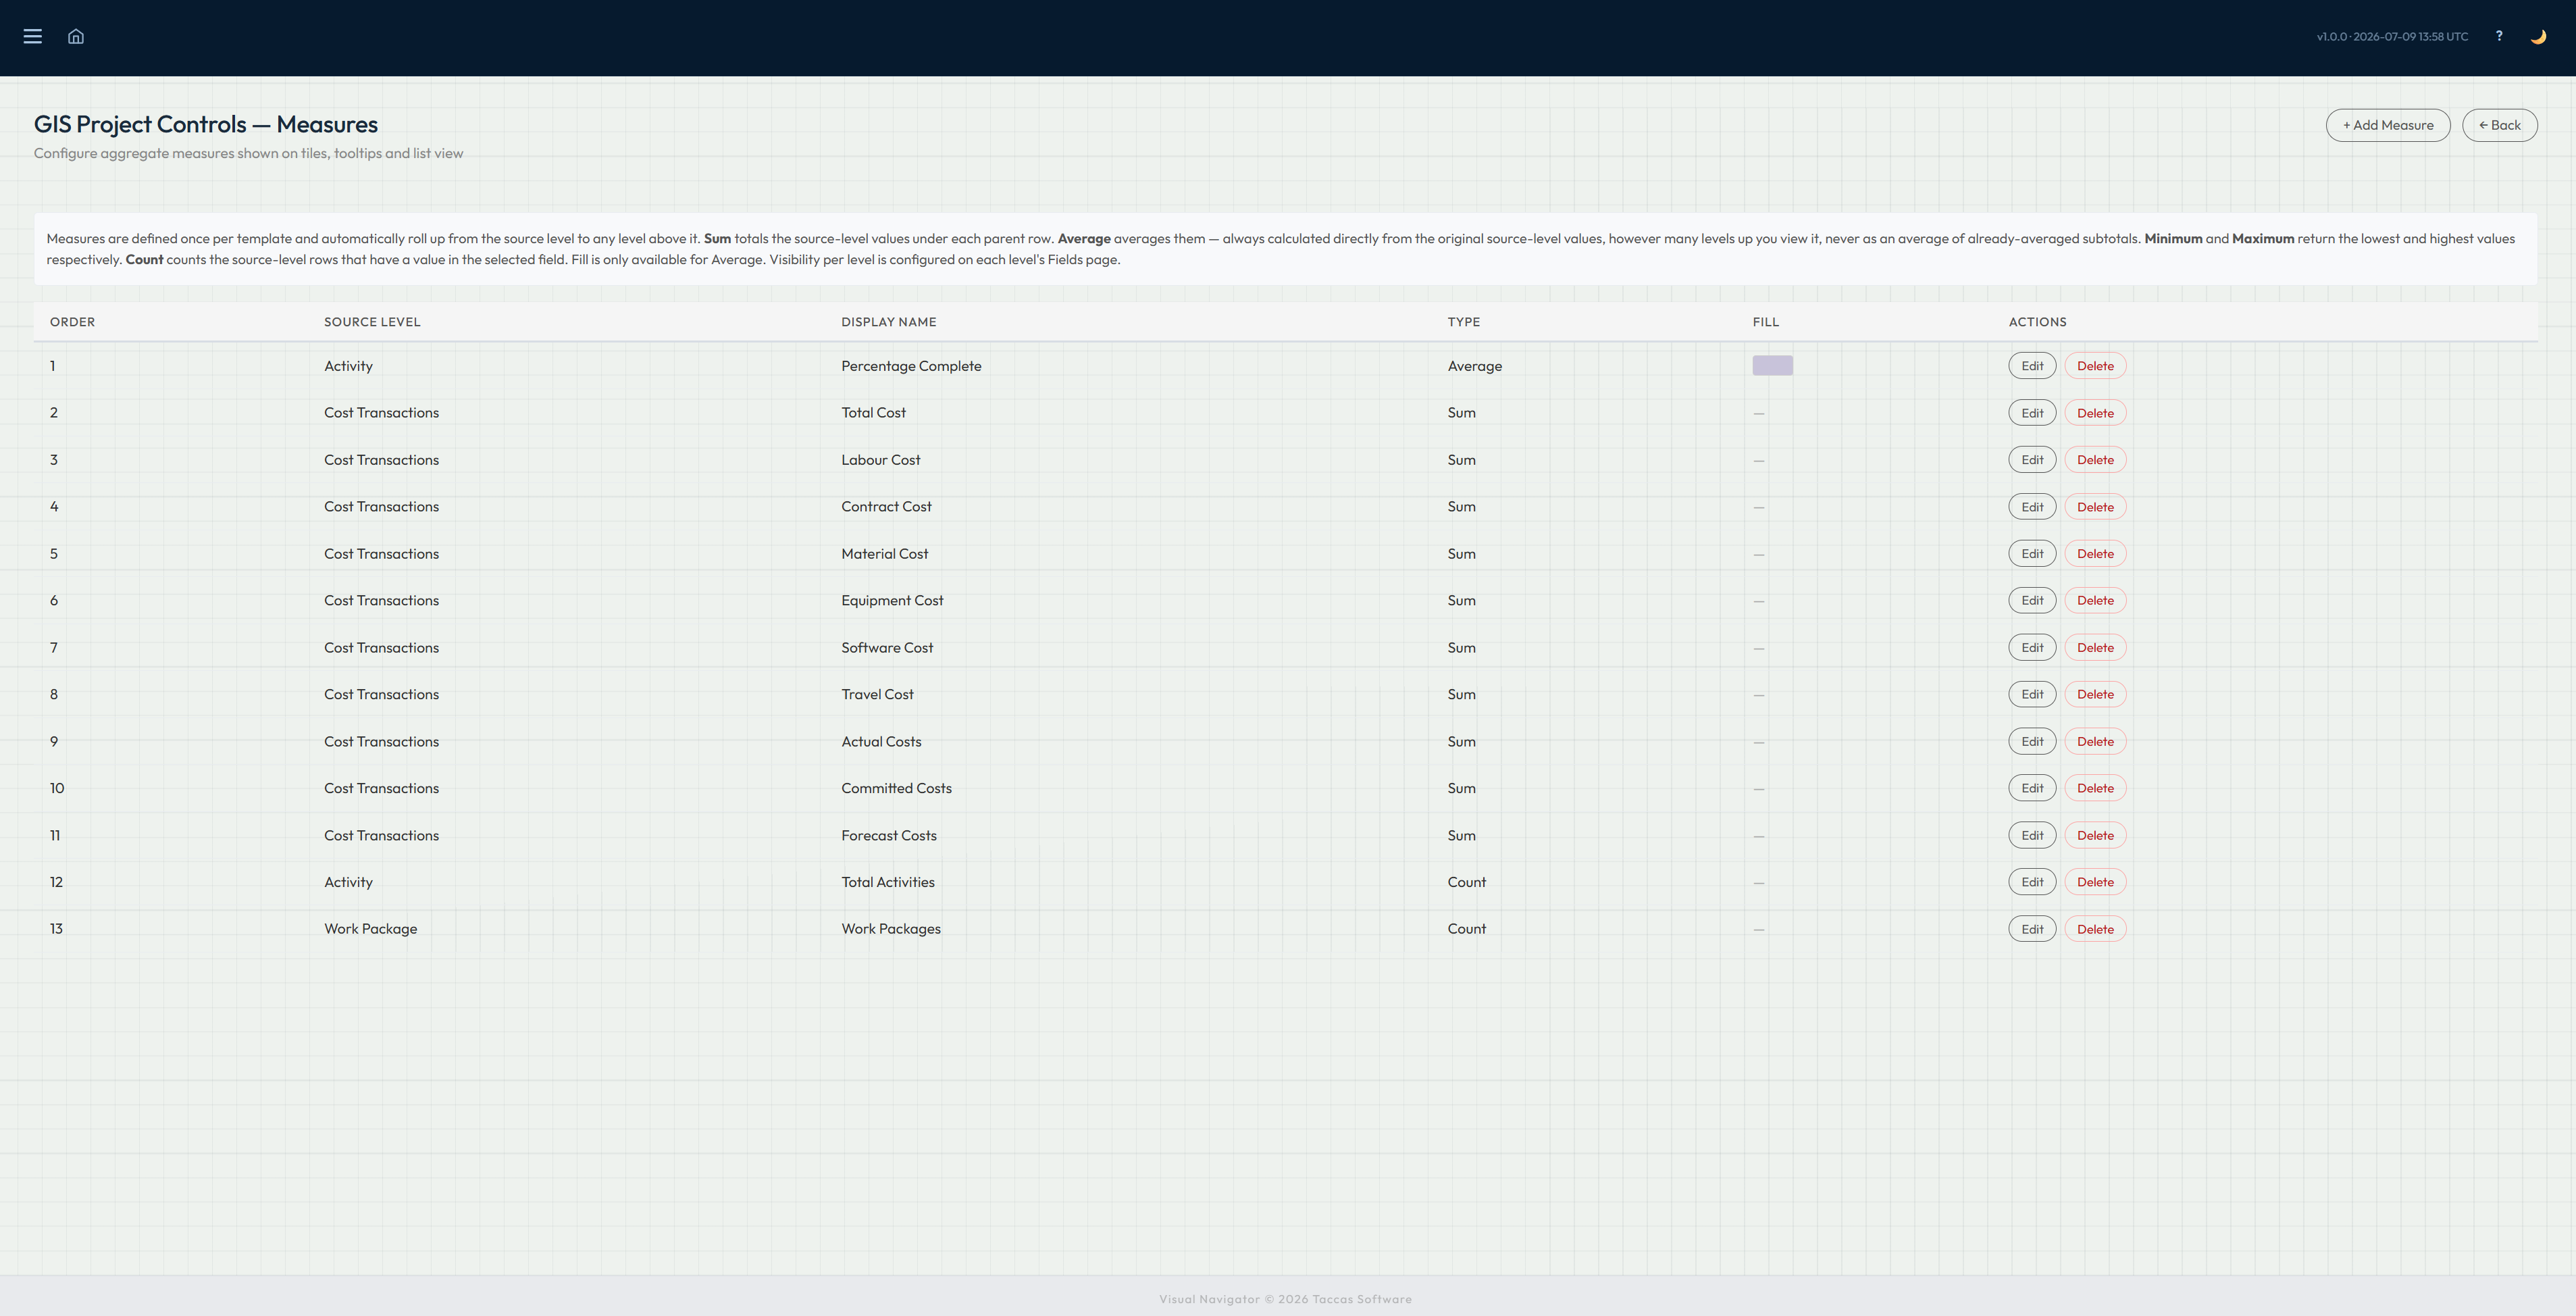Select the Total Cost display name
The width and height of the screenshot is (2576, 1316).
[873, 413]
